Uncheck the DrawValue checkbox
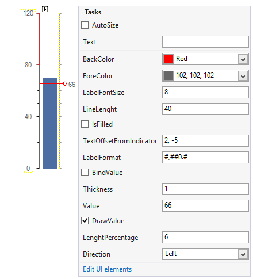The width and height of the screenshot is (253, 279). 85,221
